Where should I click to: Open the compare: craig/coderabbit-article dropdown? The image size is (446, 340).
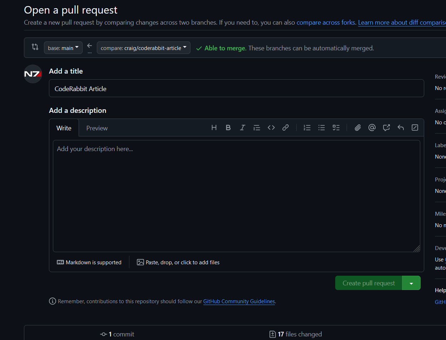(x=144, y=48)
